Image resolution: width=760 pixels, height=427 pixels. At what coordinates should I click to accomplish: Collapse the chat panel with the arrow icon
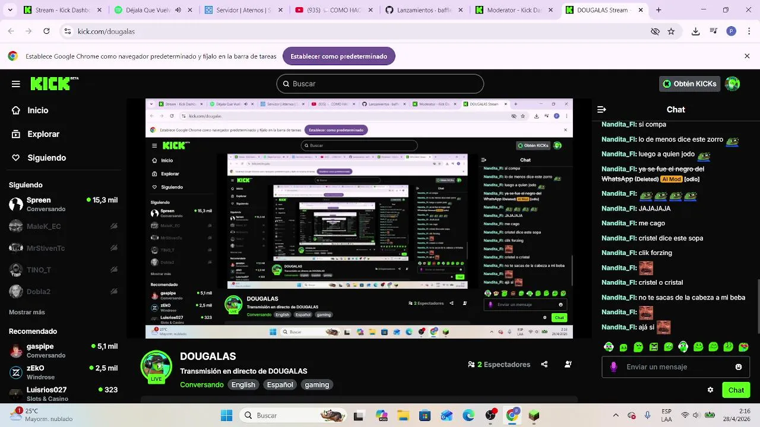pyautogui.click(x=601, y=109)
